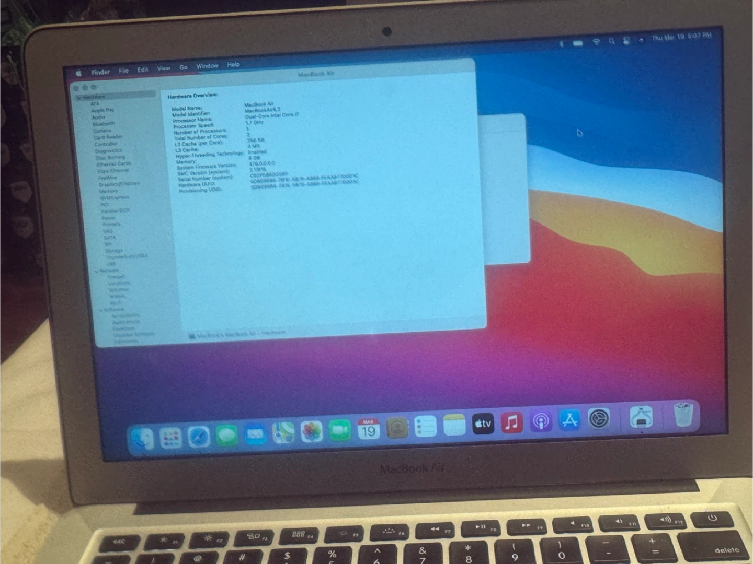Screen dimensions: 753x564
Task: Open Maps app in the dock
Action: [283, 433]
